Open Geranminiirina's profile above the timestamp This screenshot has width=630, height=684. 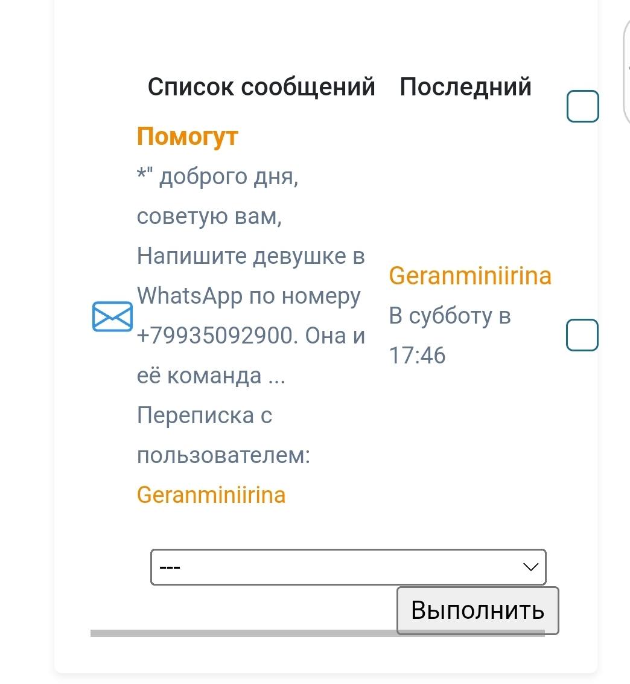click(x=470, y=276)
